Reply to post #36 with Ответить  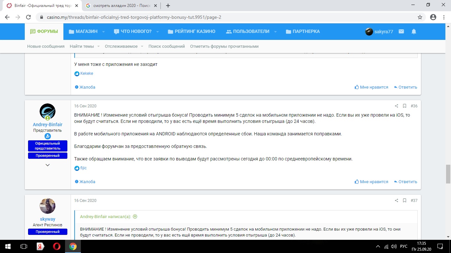405,182
